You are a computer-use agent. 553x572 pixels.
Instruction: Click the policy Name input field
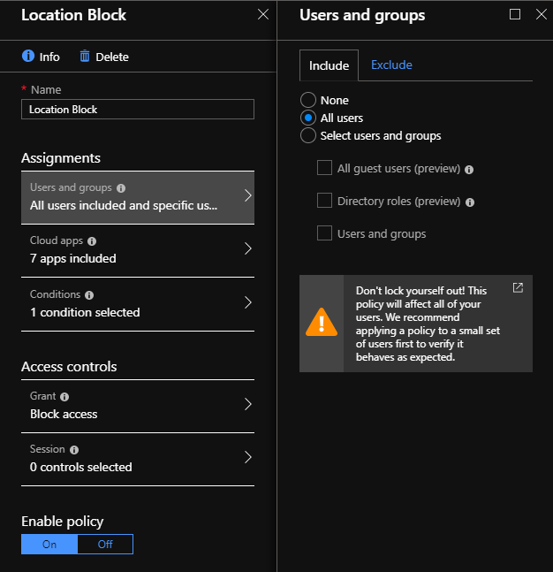(138, 110)
